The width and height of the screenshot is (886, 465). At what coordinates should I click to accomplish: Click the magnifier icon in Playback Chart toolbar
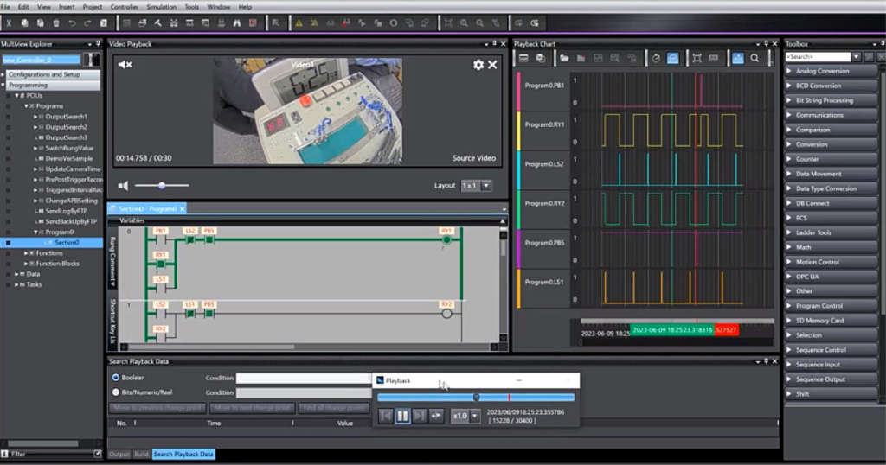(754, 58)
